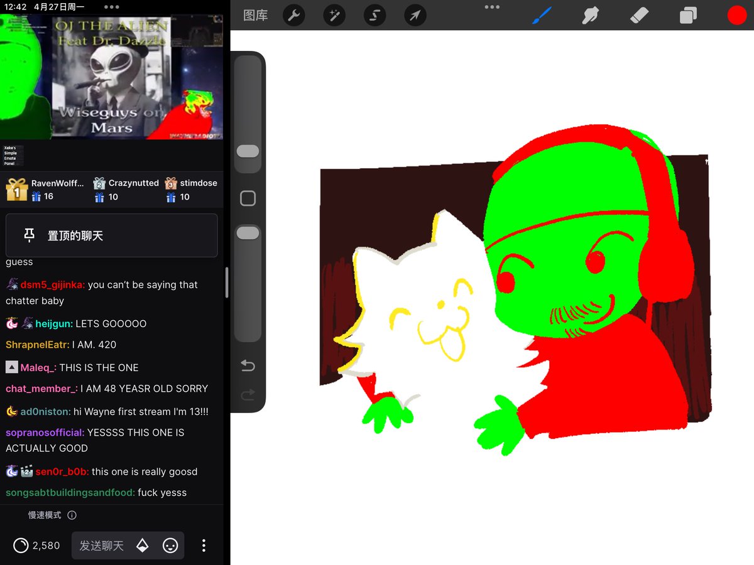The height and width of the screenshot is (565, 754).
Task: Open heijgun's user profile
Action: tap(53, 323)
